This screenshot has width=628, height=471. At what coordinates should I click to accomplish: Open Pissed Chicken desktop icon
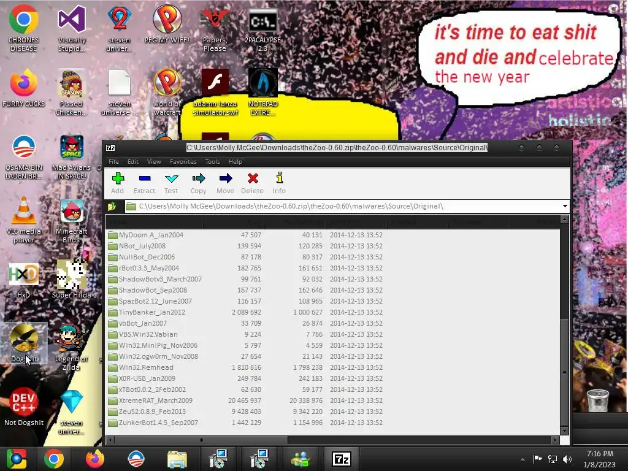pyautogui.click(x=71, y=92)
